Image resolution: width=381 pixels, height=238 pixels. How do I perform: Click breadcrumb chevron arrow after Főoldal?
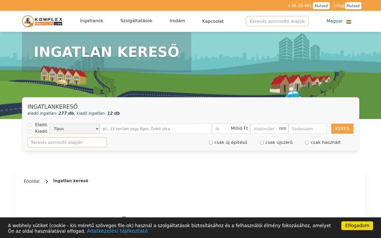pos(47,181)
